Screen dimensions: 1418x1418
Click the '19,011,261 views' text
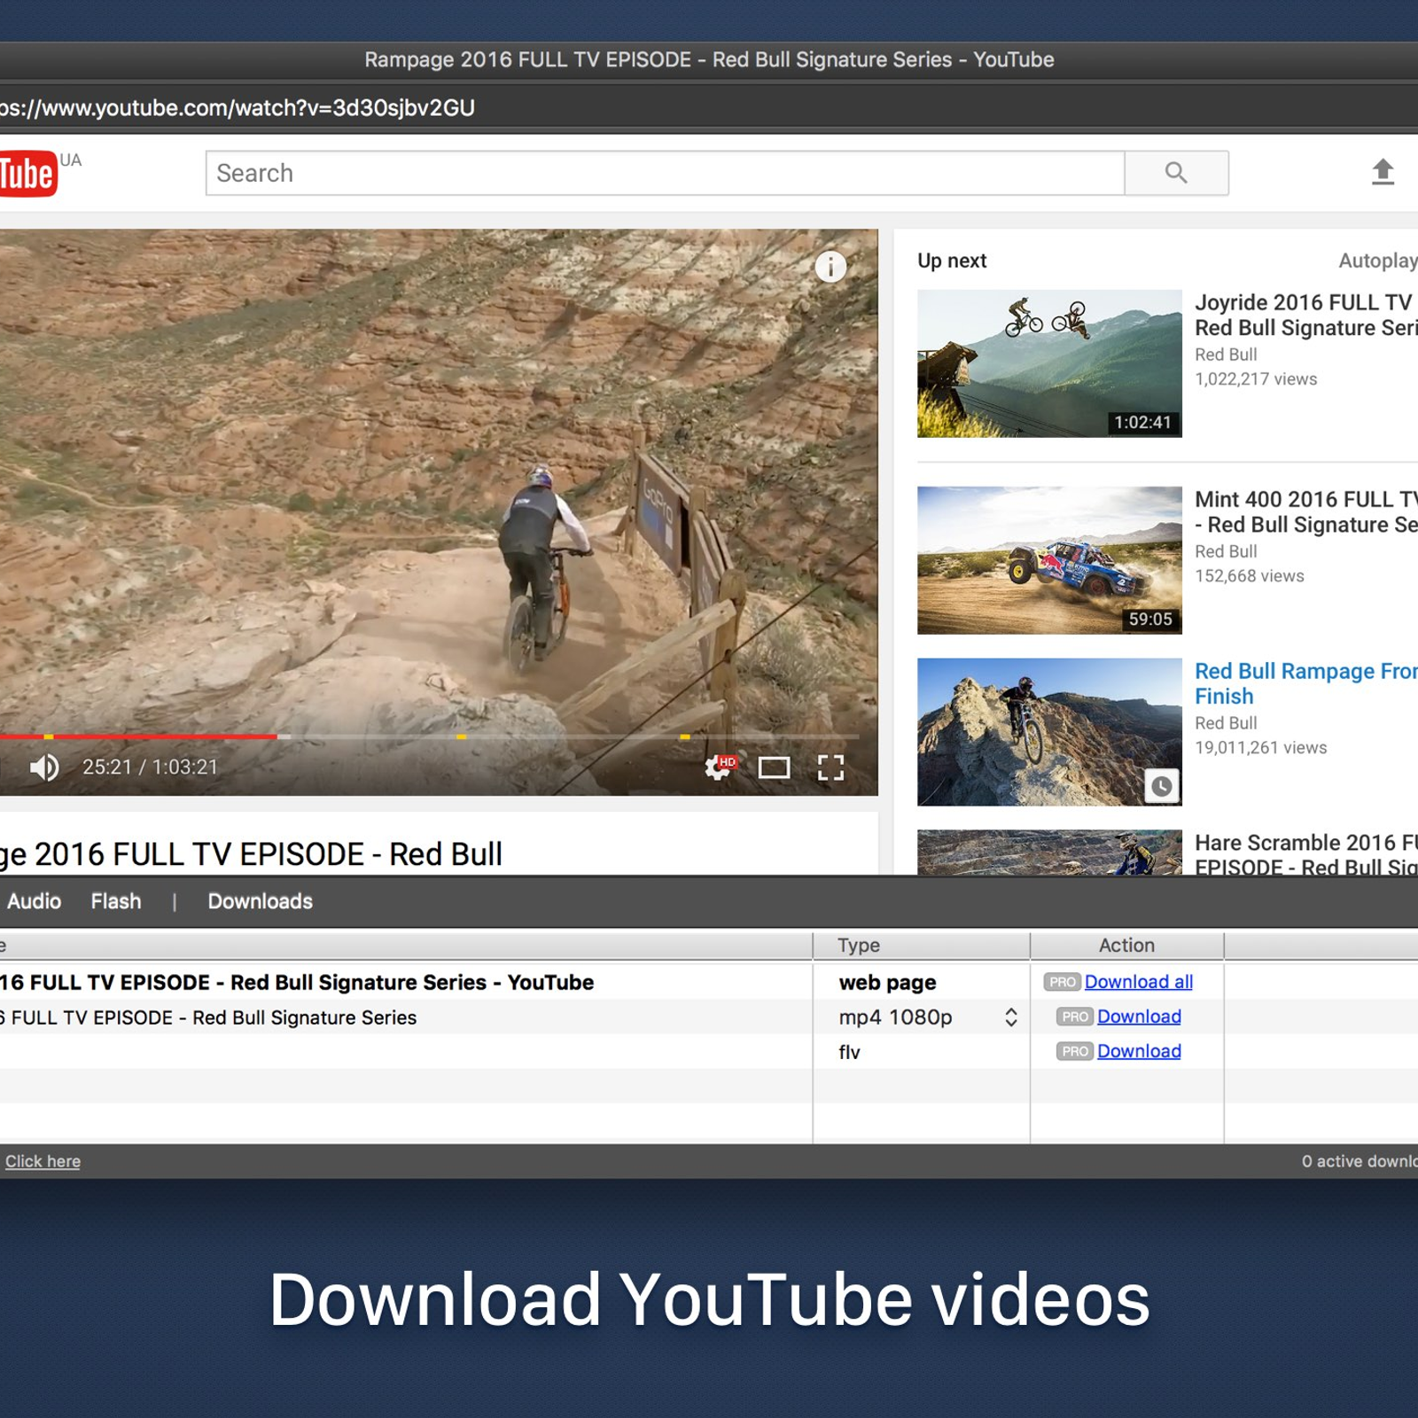coord(1260,747)
